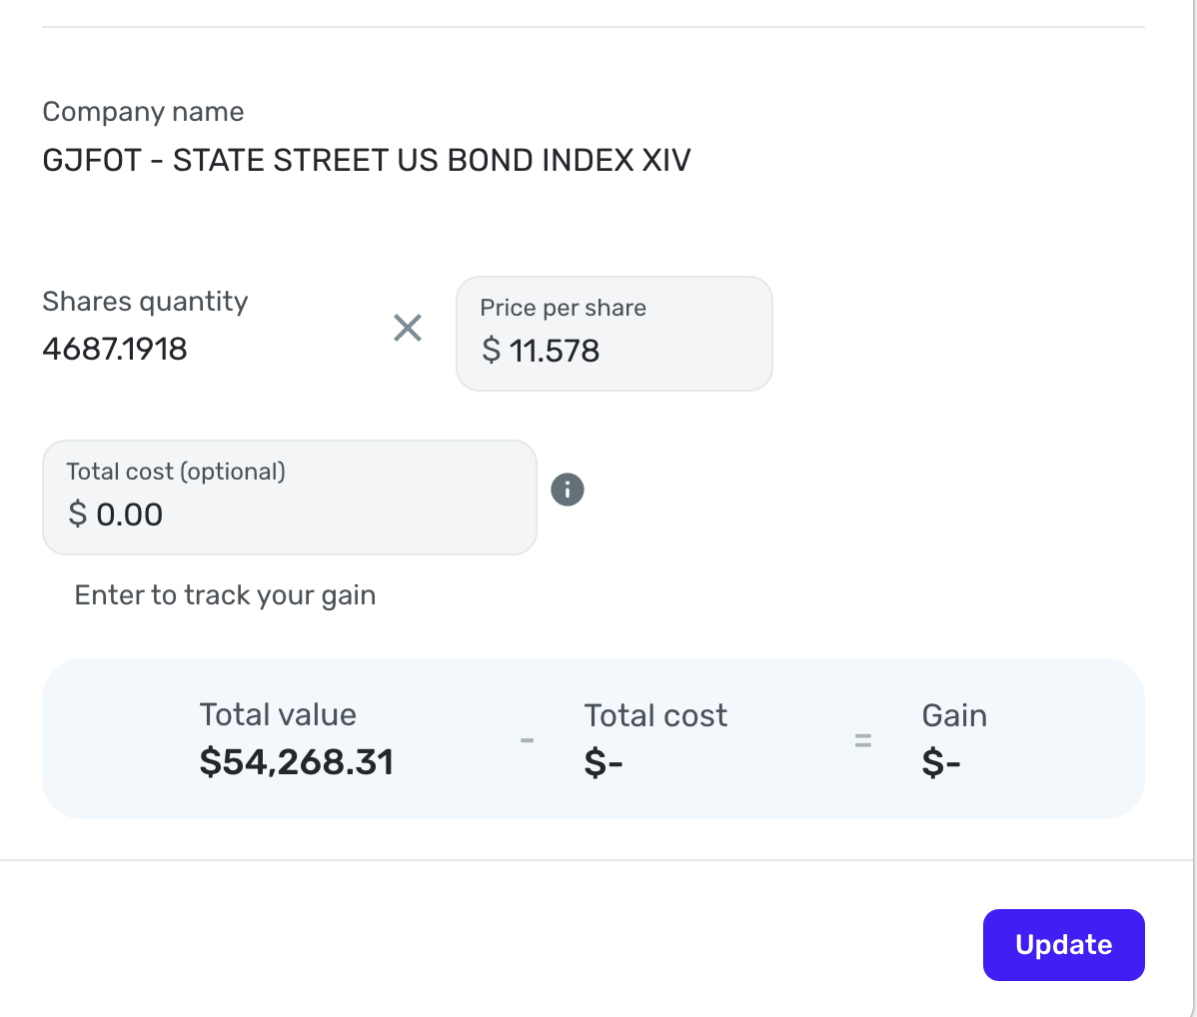This screenshot has width=1197, height=1017.
Task: Click the shares quantity value 4687.1918
Action: (115, 349)
